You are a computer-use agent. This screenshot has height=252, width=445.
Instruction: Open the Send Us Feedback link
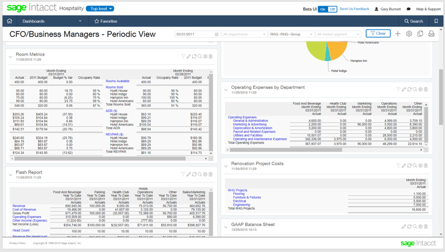pos(354,9)
